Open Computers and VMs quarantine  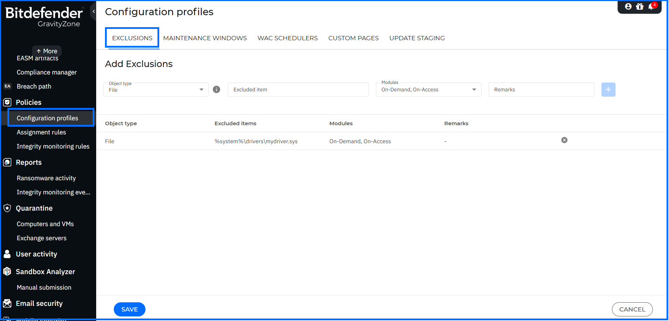tap(45, 224)
